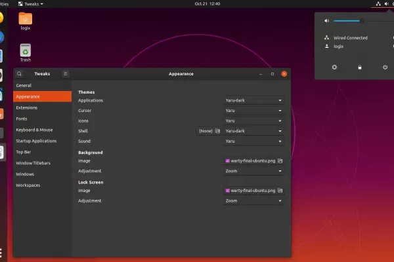
Task: Select Extensions in the sidebar
Action: 42,107
